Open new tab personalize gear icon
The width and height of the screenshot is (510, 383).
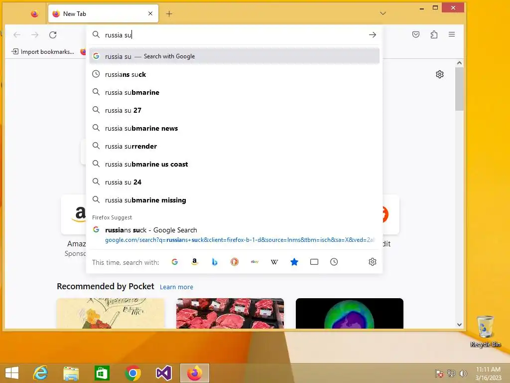point(440,74)
